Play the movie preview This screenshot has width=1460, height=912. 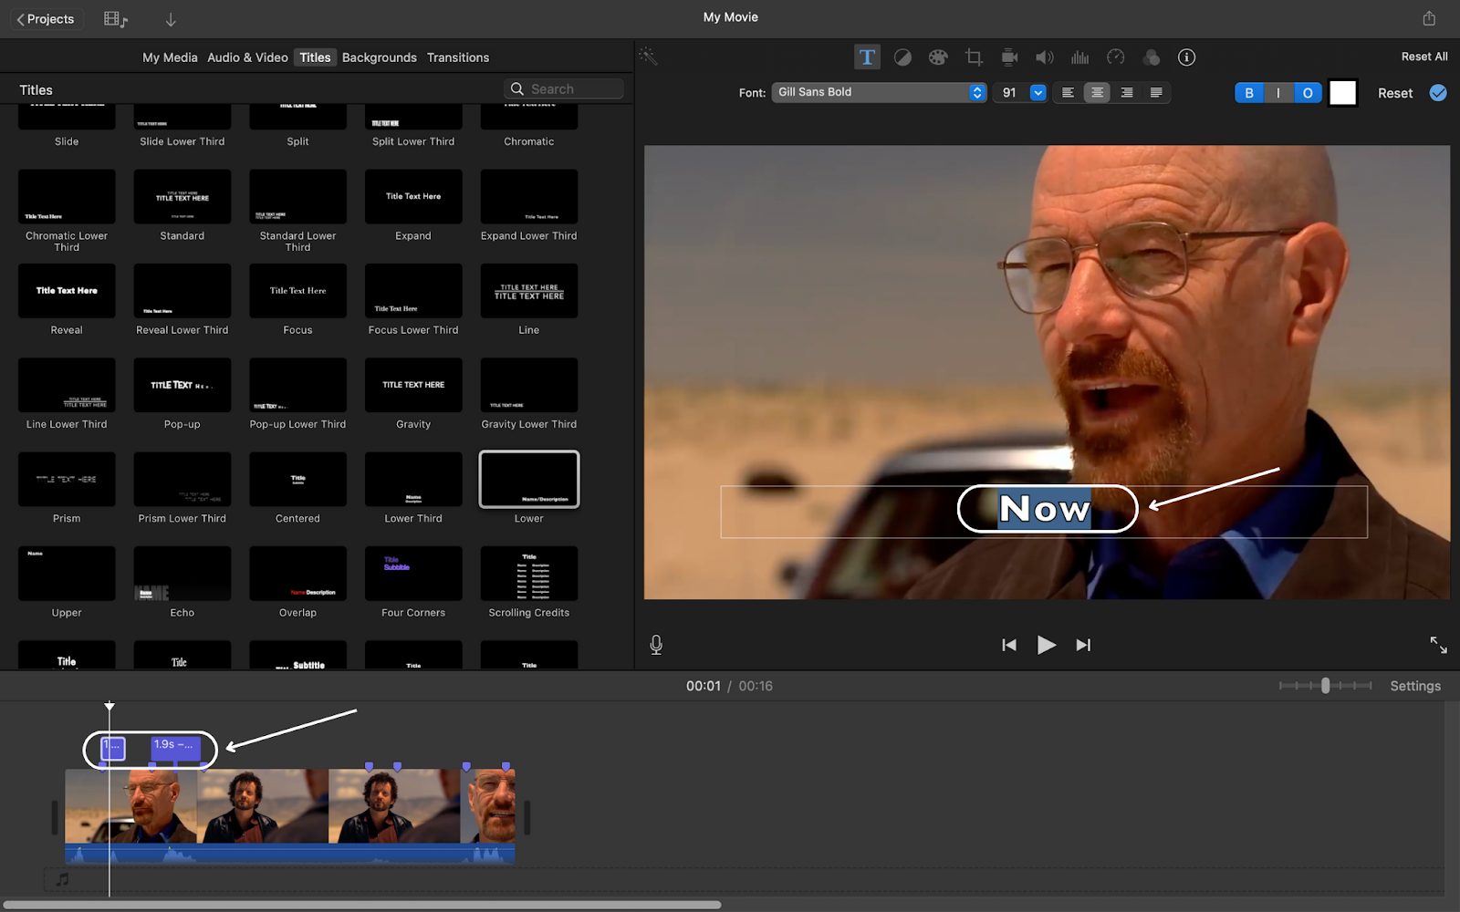[x=1047, y=645]
